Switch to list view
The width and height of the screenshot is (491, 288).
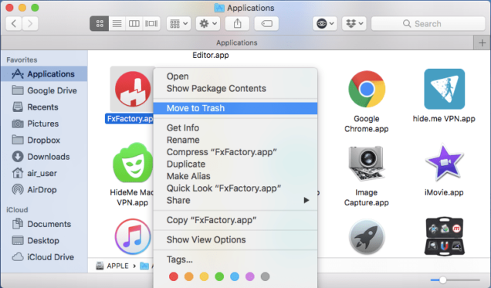coord(117,23)
